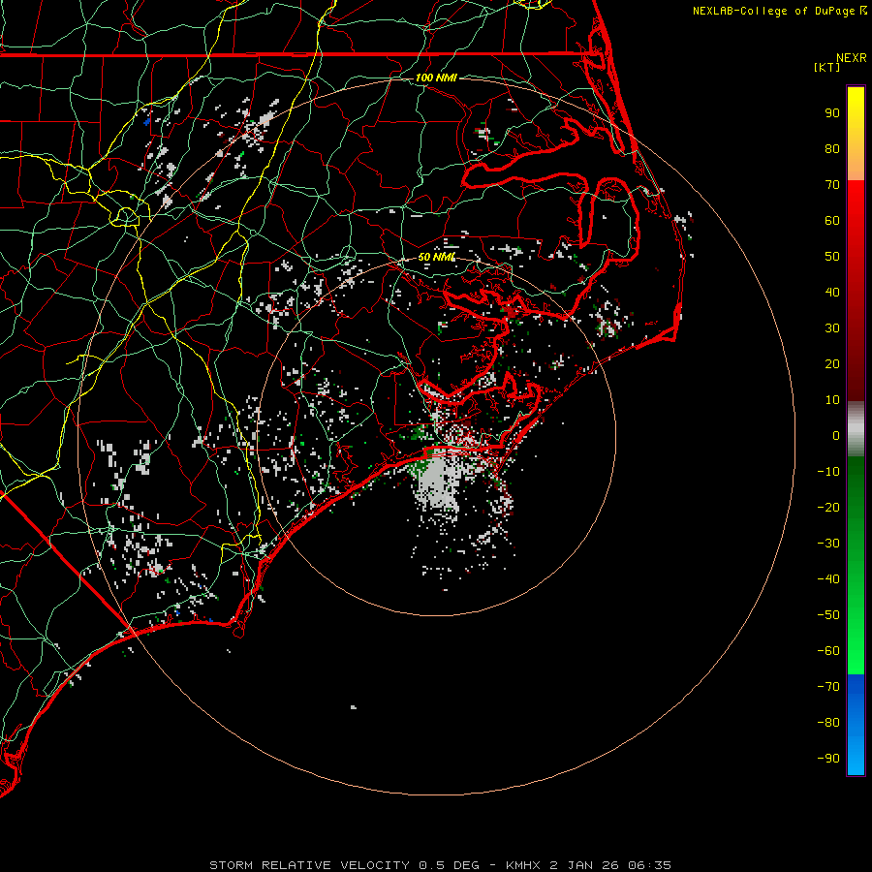872x872 pixels.
Task: Click the -10 value on the velocity scale
Action: [x=828, y=472]
